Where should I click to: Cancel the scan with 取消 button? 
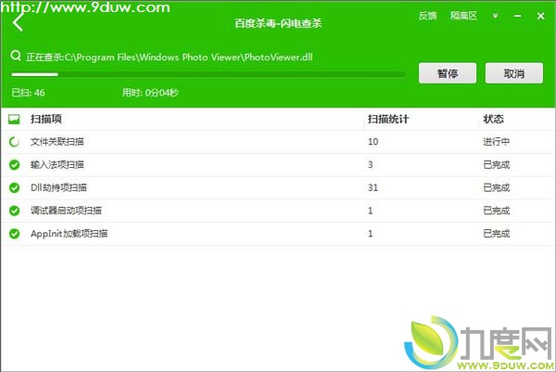click(514, 73)
